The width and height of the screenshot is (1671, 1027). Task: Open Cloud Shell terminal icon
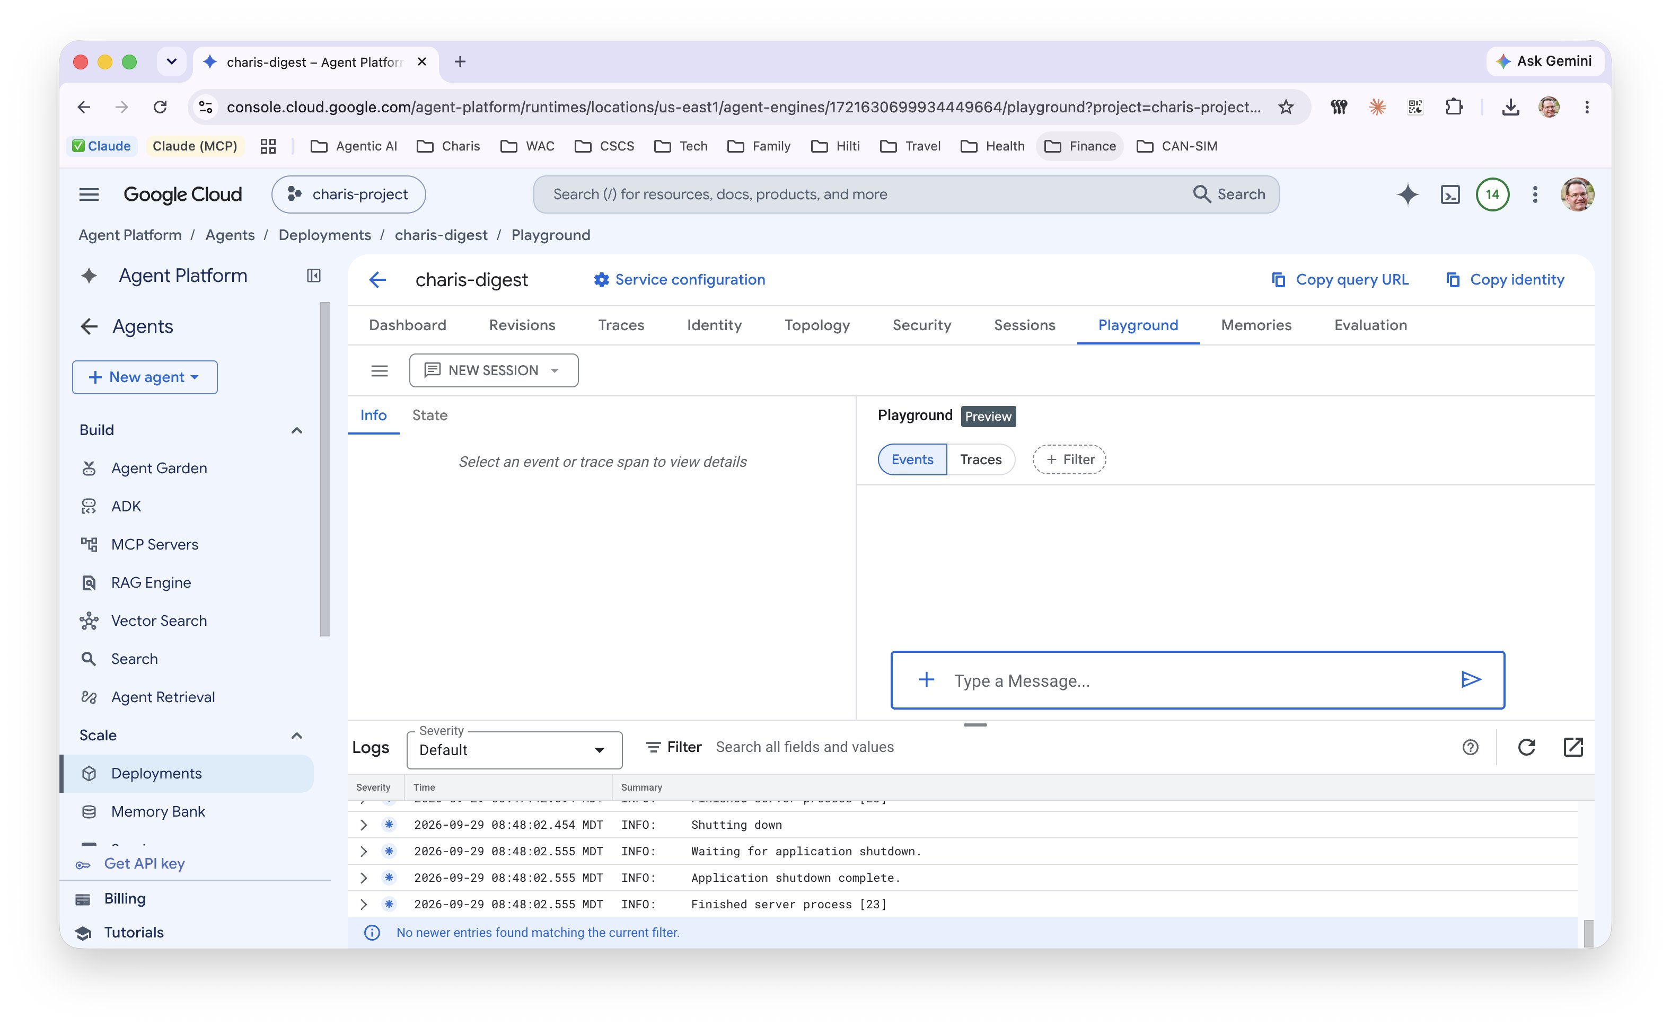[x=1449, y=194]
